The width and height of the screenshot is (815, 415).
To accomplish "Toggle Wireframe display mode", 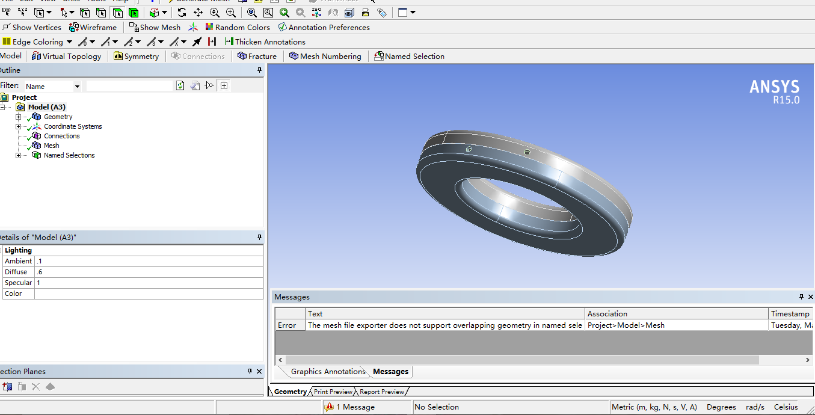I will pyautogui.click(x=93, y=27).
